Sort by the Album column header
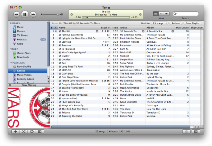The width and height of the screenshot is (212, 146). coord(160,28)
